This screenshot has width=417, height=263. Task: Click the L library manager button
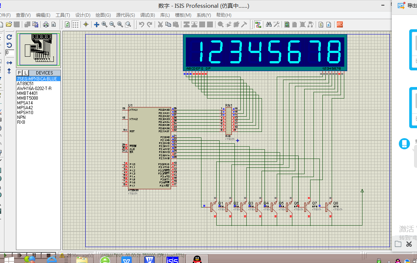click(26, 73)
